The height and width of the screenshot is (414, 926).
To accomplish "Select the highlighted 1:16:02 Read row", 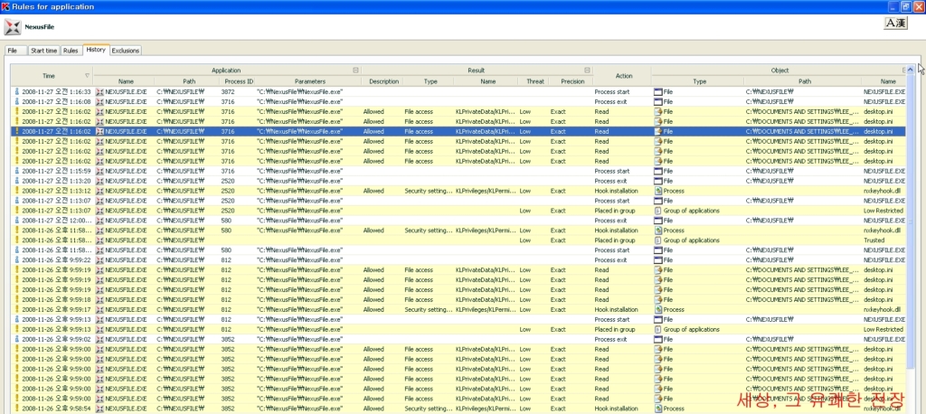I will pos(458,132).
